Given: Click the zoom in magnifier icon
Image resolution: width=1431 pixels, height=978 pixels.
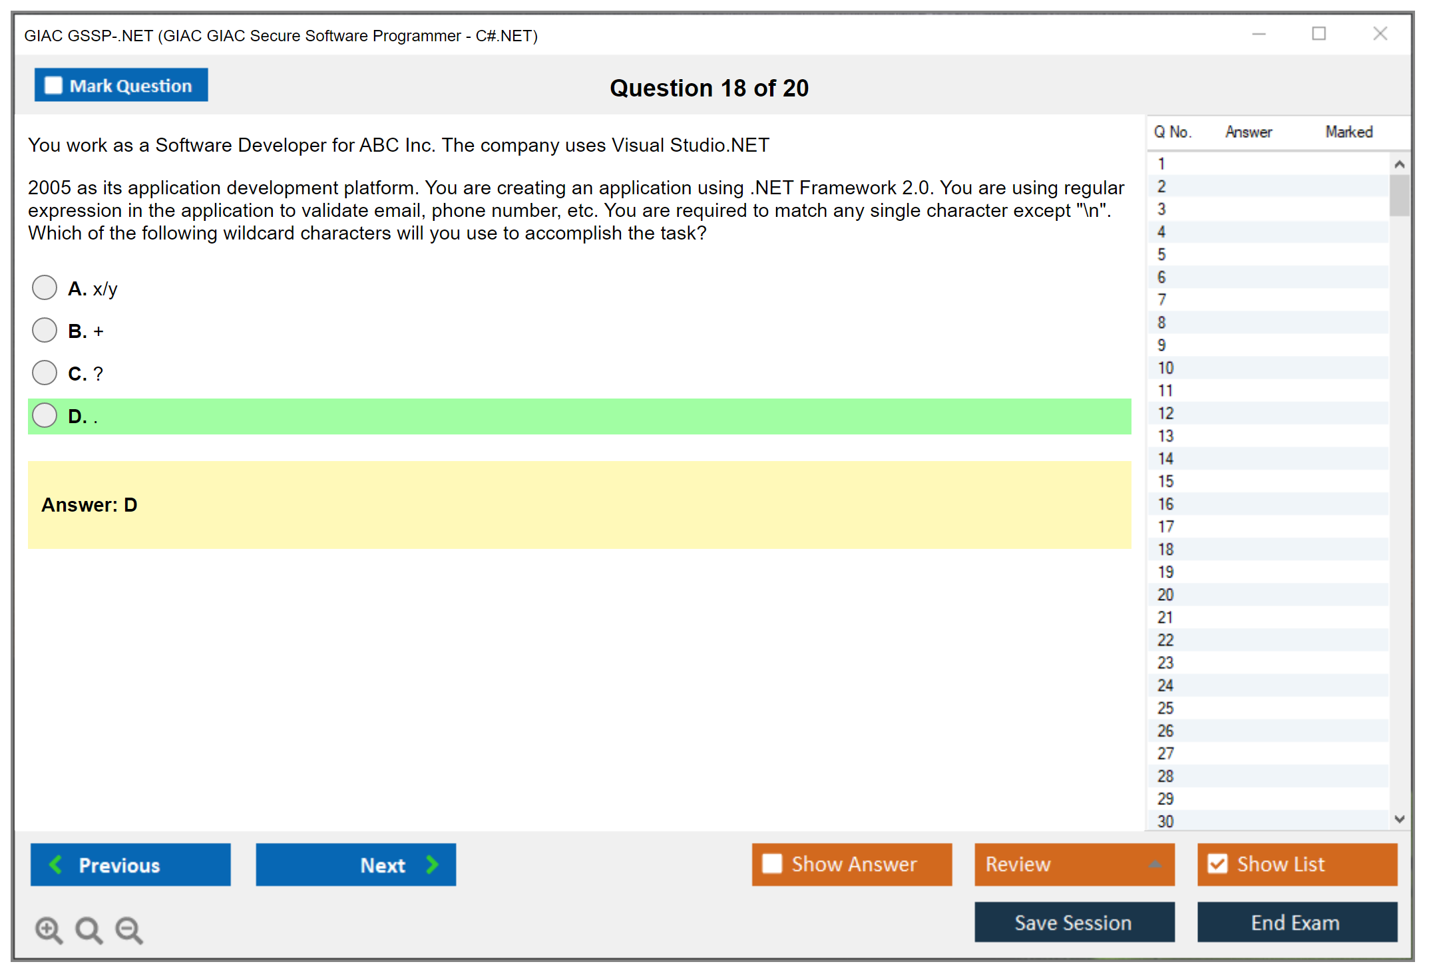Looking at the screenshot, I should pos(49,929).
